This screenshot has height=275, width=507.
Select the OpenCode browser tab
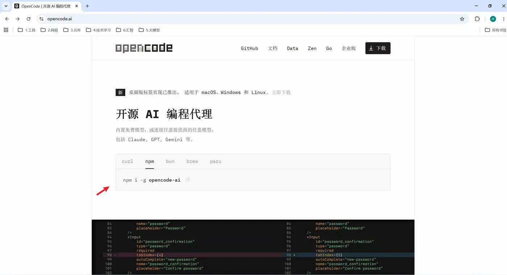click(x=46, y=6)
